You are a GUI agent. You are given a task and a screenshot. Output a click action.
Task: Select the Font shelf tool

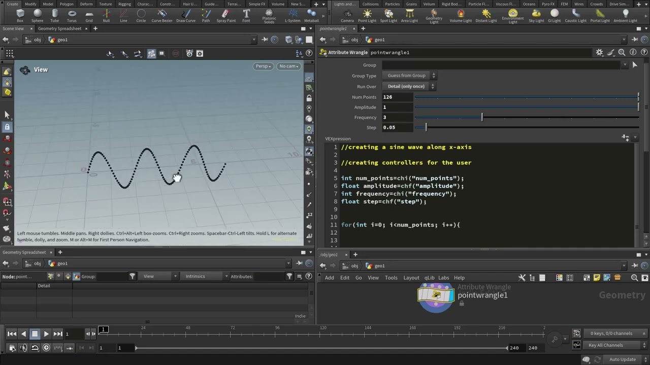tap(246, 16)
